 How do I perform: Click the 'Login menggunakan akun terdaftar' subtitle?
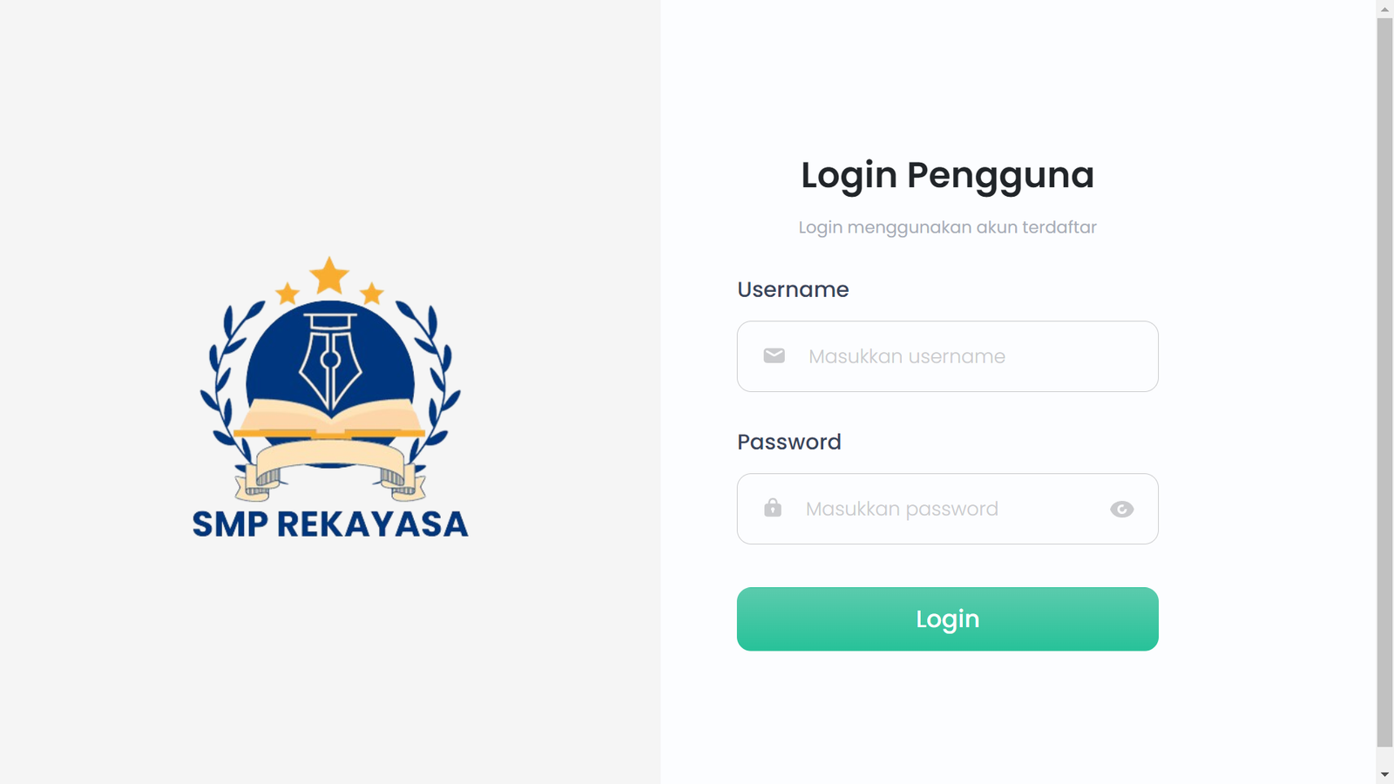pyautogui.click(x=947, y=227)
